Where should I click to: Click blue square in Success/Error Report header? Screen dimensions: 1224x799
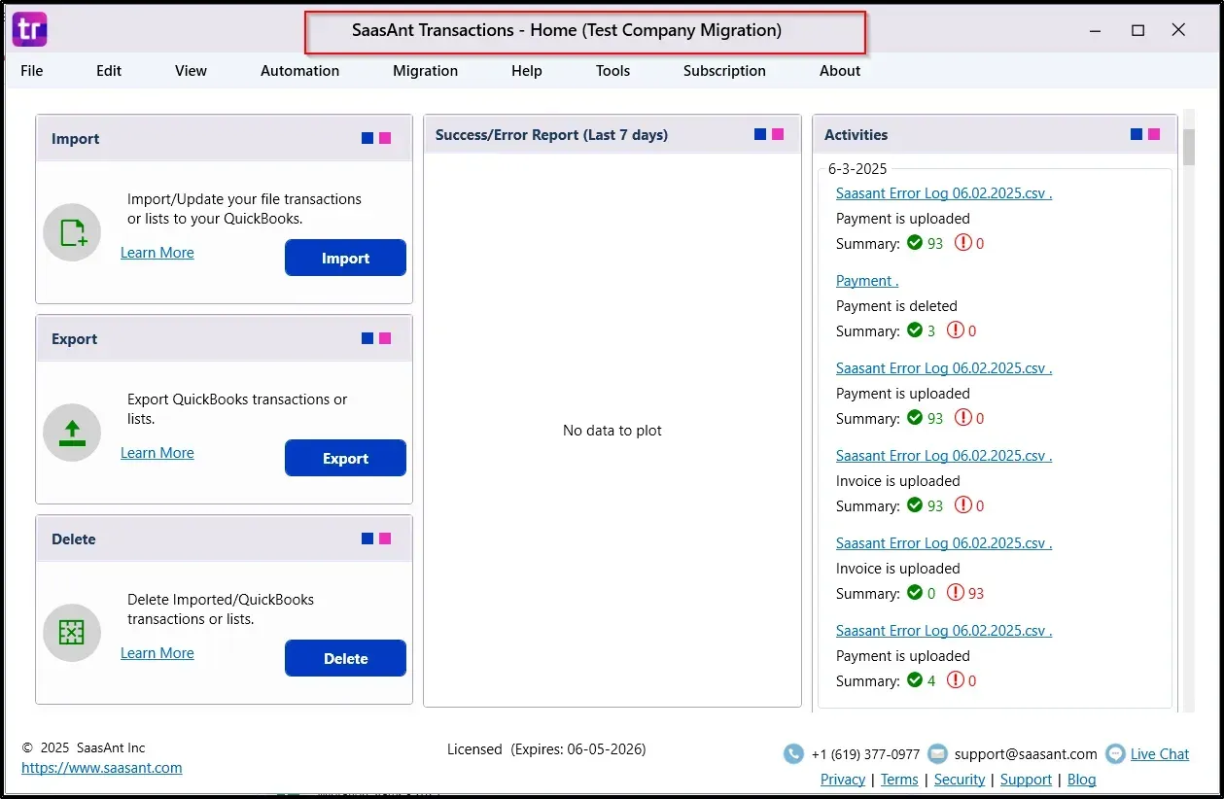point(760,134)
